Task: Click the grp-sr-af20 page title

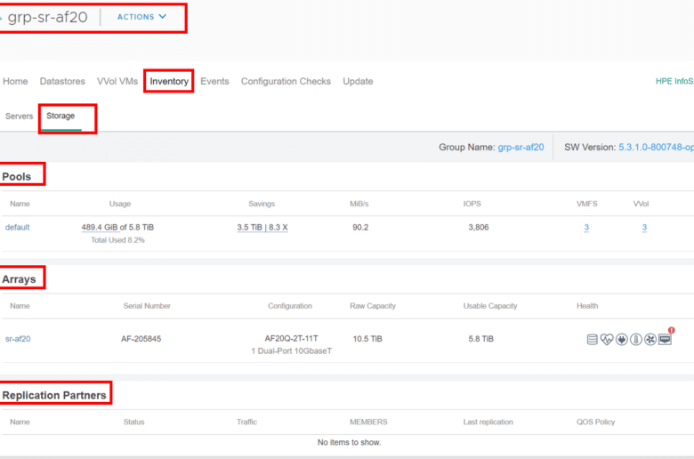Action: coord(48,17)
